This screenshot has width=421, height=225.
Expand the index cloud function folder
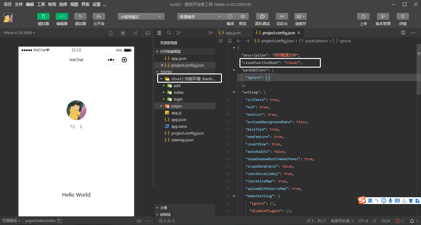pyautogui.click(x=164, y=92)
